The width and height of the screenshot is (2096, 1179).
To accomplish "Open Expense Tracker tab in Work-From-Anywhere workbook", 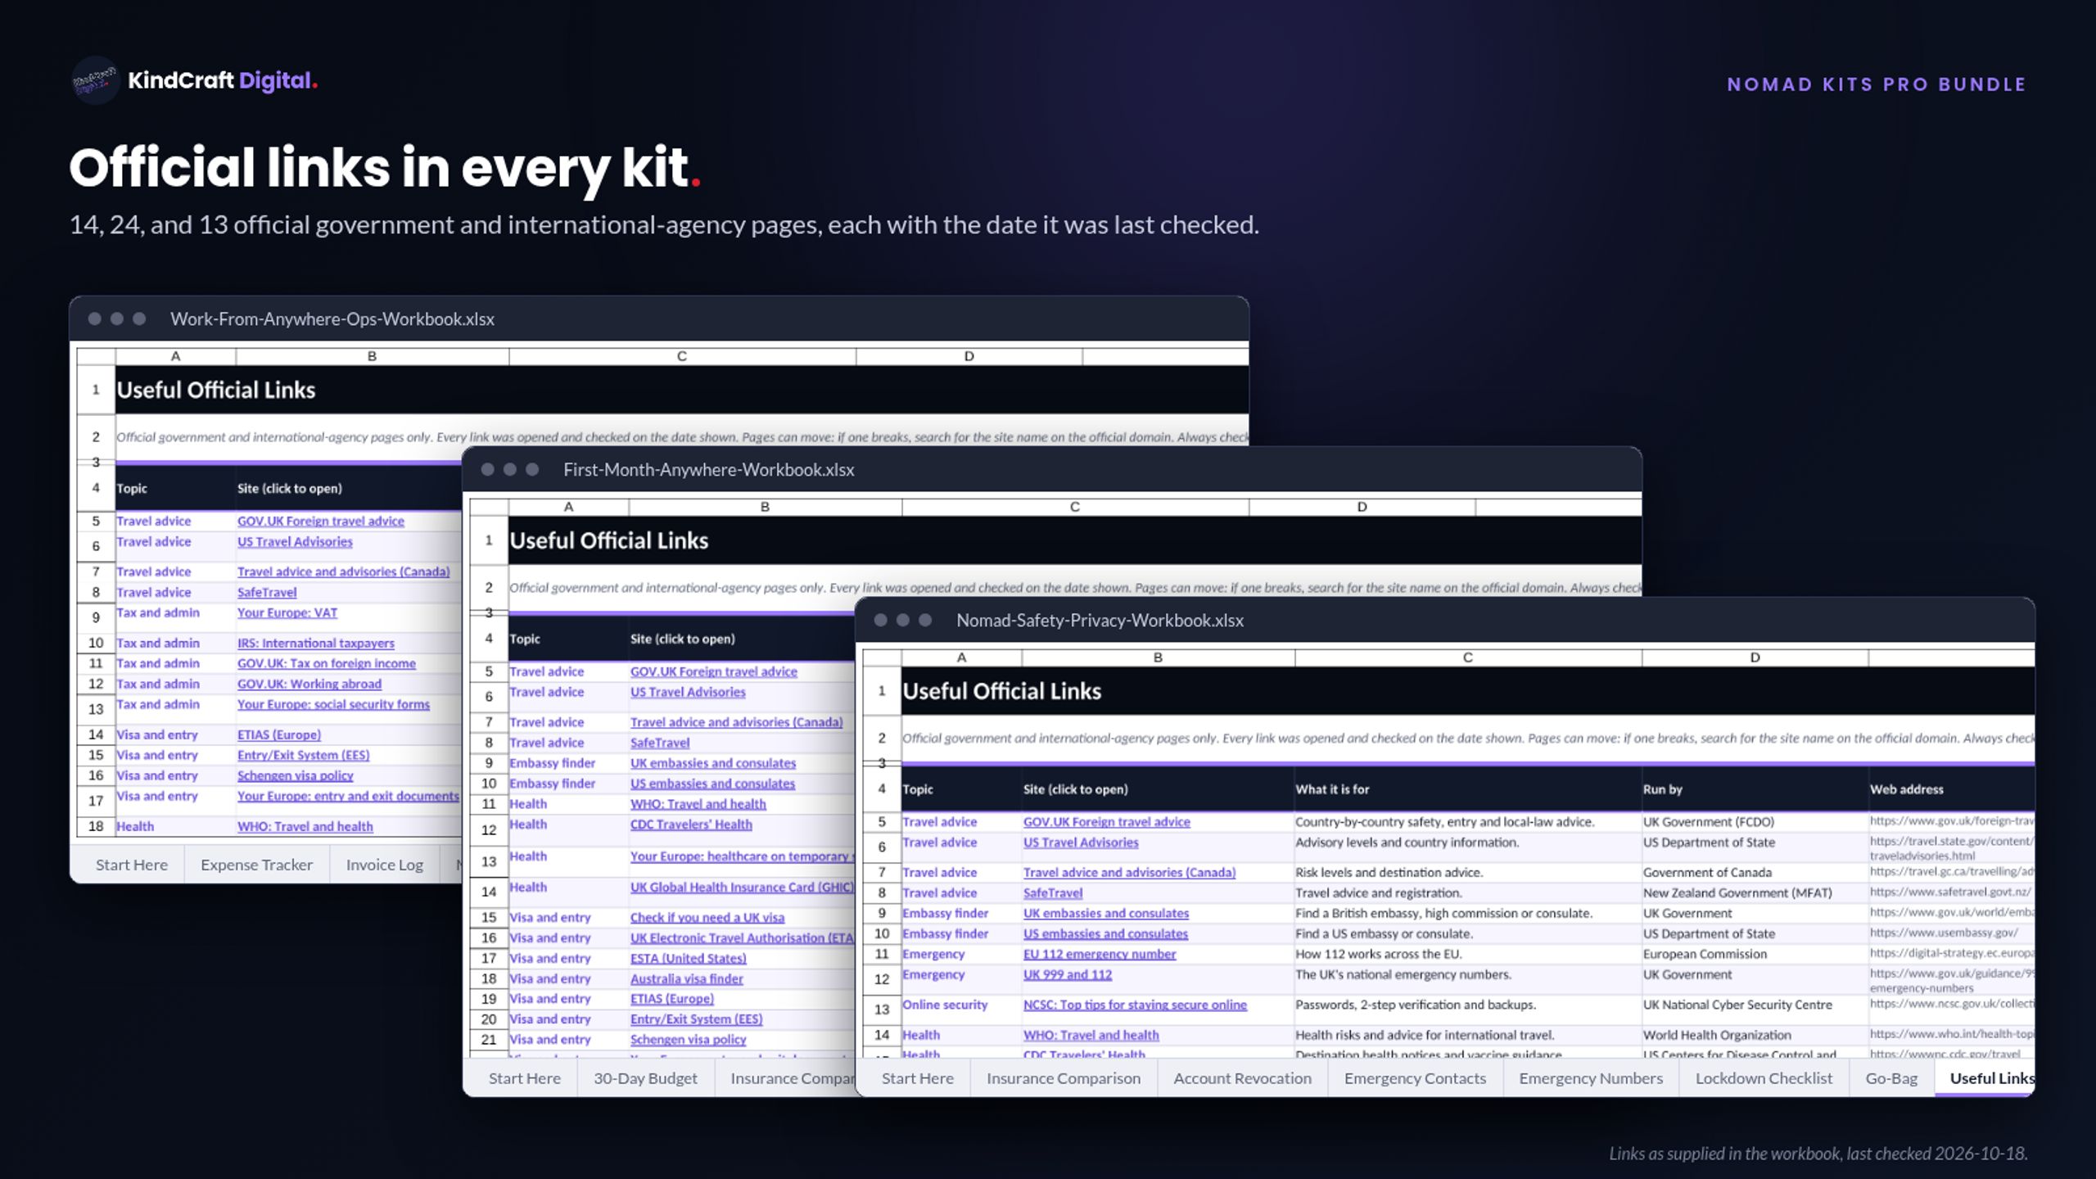I will (x=256, y=865).
